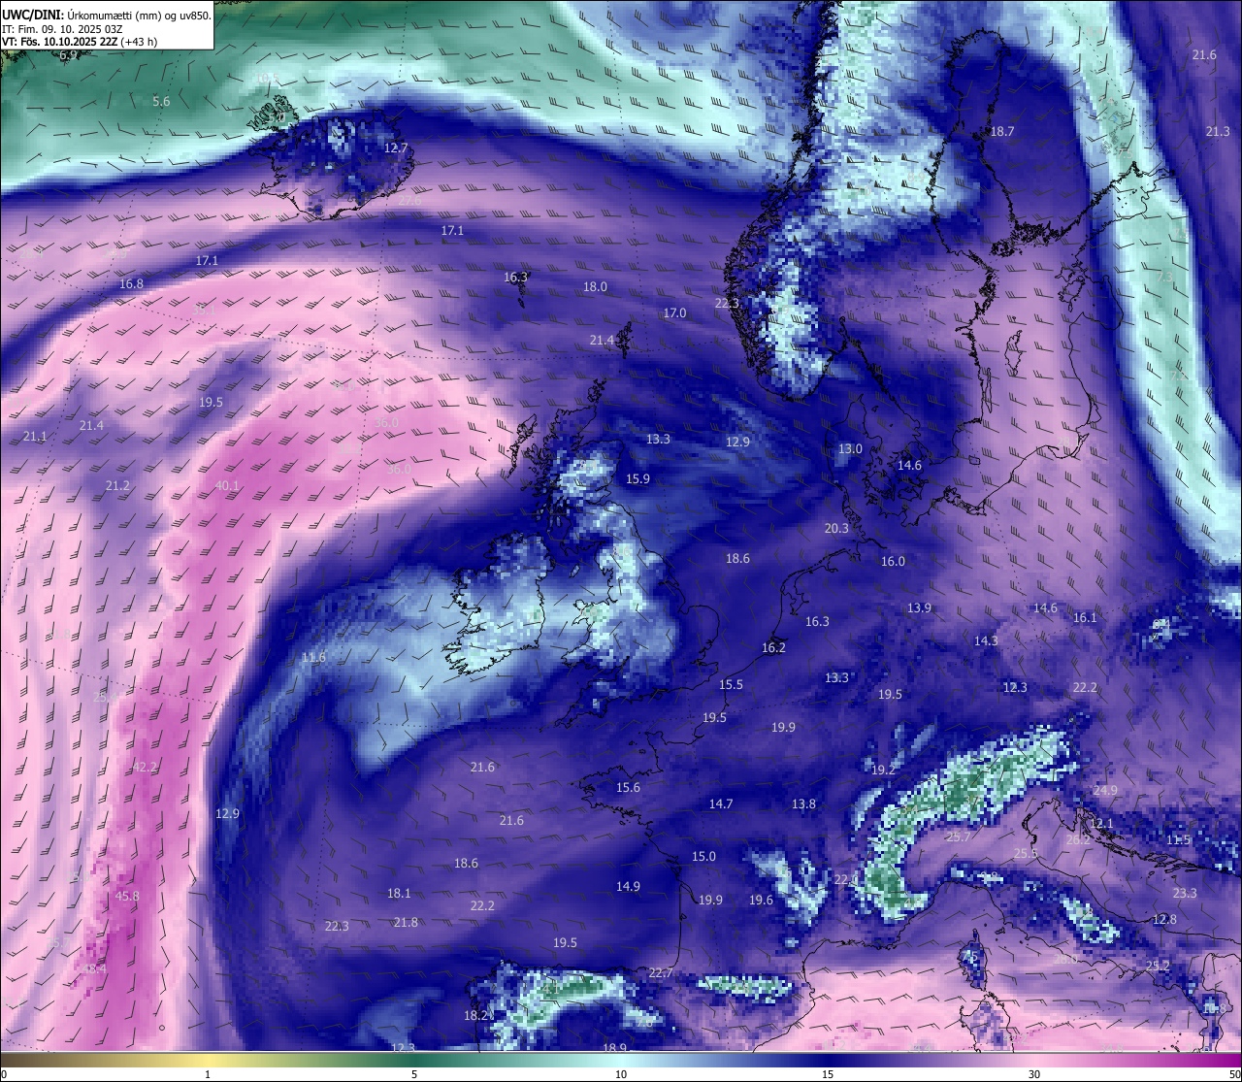Click the 15 tick on the color scale
The width and height of the screenshot is (1242, 1082).
tap(828, 1074)
